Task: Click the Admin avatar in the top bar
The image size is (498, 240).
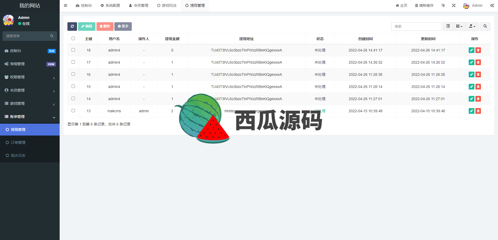Action: click(466, 6)
